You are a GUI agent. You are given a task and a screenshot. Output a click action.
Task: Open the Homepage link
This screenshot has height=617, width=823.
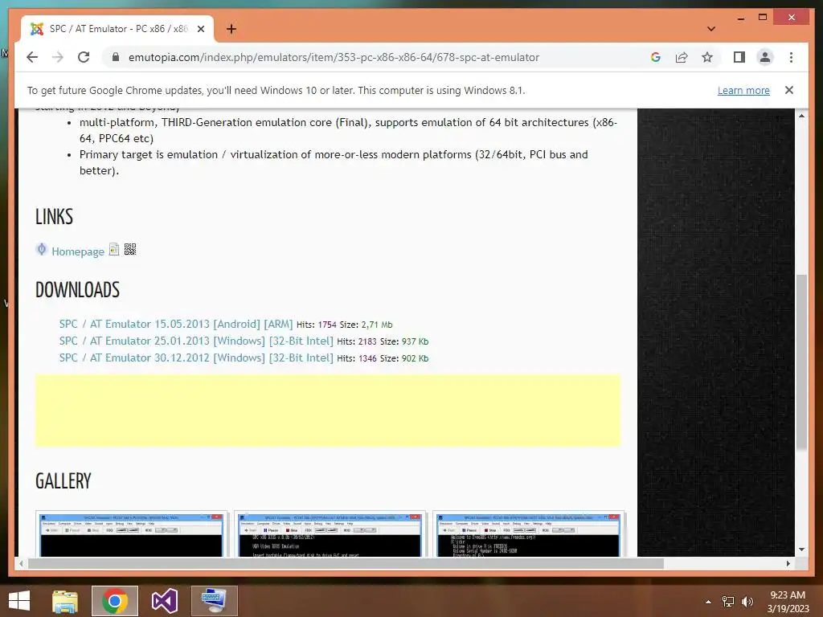pos(78,251)
